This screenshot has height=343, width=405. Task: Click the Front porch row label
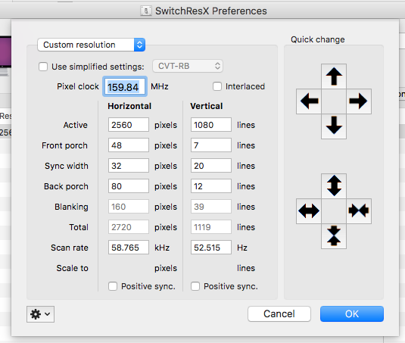(64, 145)
